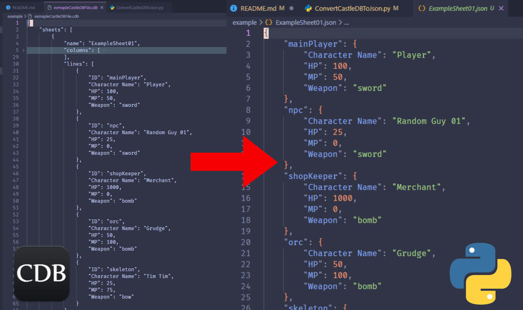Viewport: 523px width, 310px height.
Task: Click Python file icon on right ConvertCastleDBToJson.py tab
Action: [308, 9]
